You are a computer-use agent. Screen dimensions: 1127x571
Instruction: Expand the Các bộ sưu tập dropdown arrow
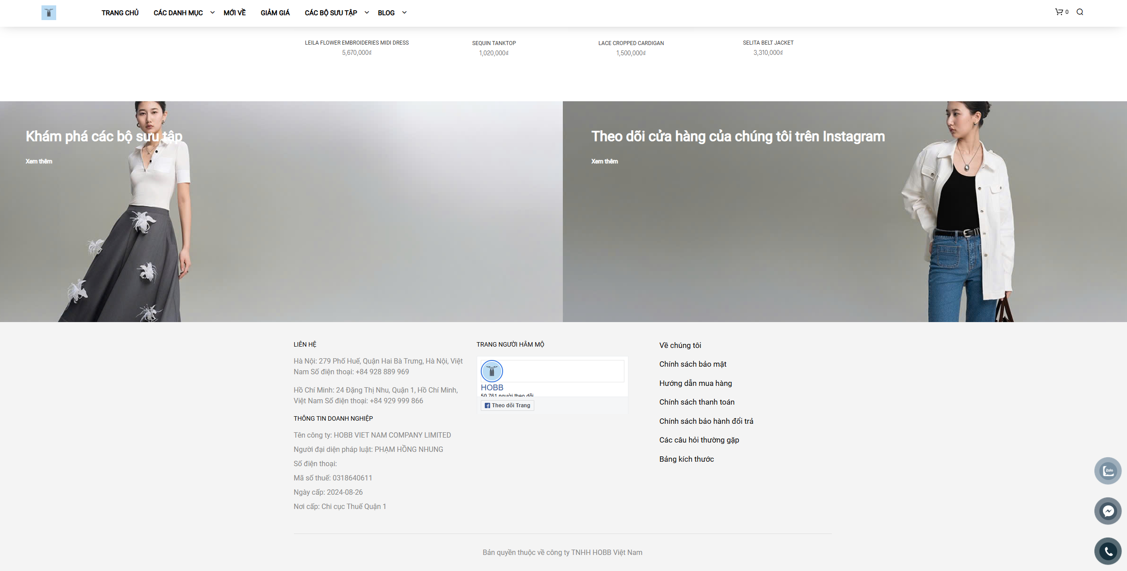pos(367,12)
